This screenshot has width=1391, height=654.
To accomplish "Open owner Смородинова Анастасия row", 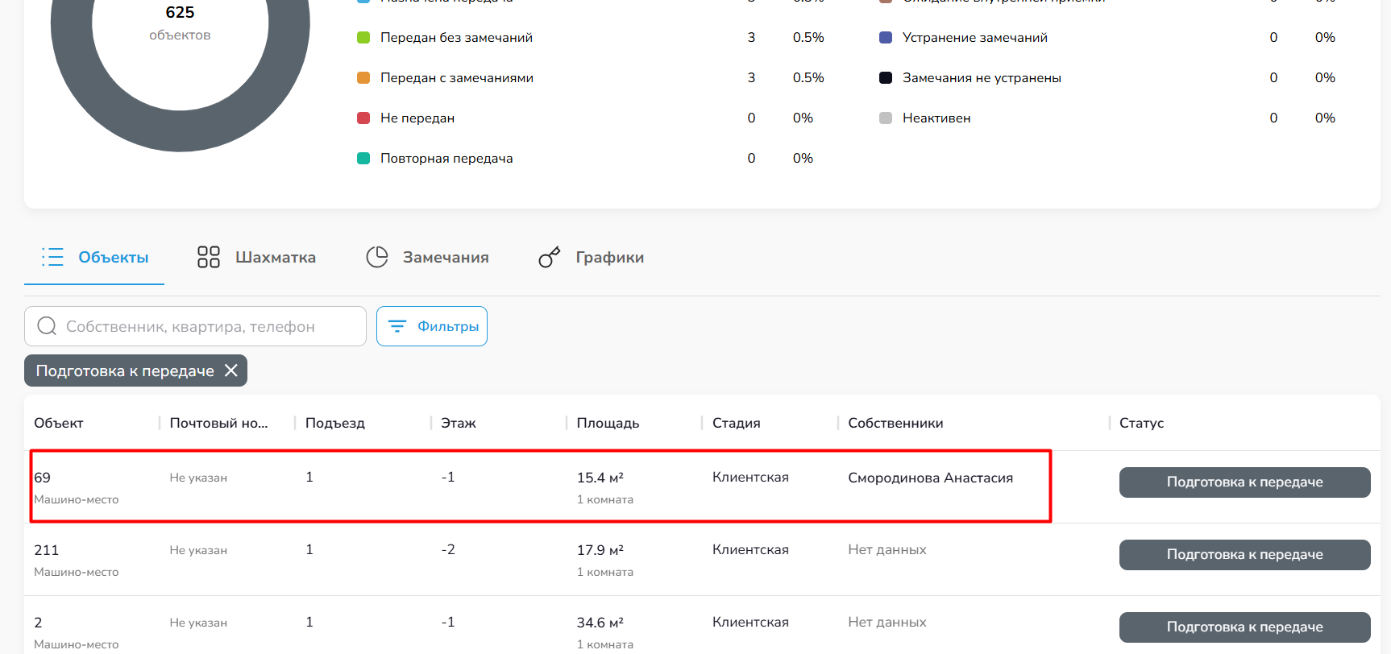I will [930, 478].
